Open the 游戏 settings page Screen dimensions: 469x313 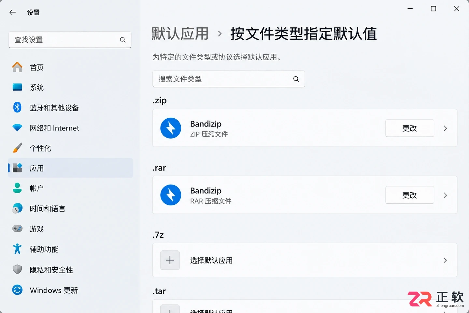coord(70,229)
